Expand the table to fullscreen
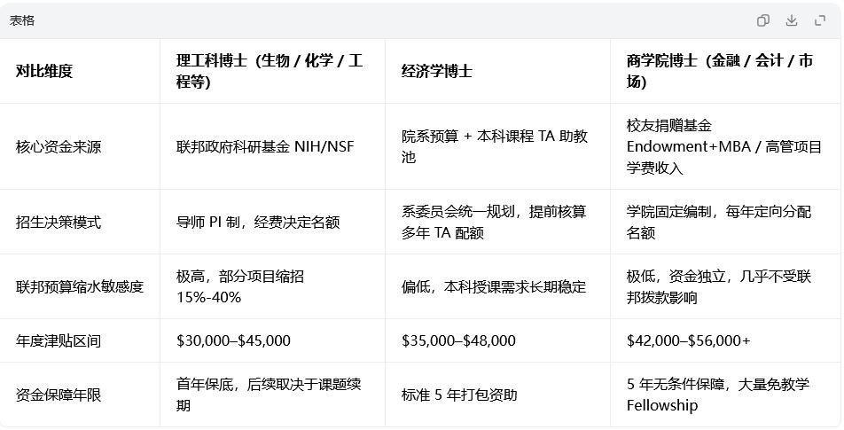Image resolution: width=844 pixels, height=430 pixels. [x=820, y=20]
